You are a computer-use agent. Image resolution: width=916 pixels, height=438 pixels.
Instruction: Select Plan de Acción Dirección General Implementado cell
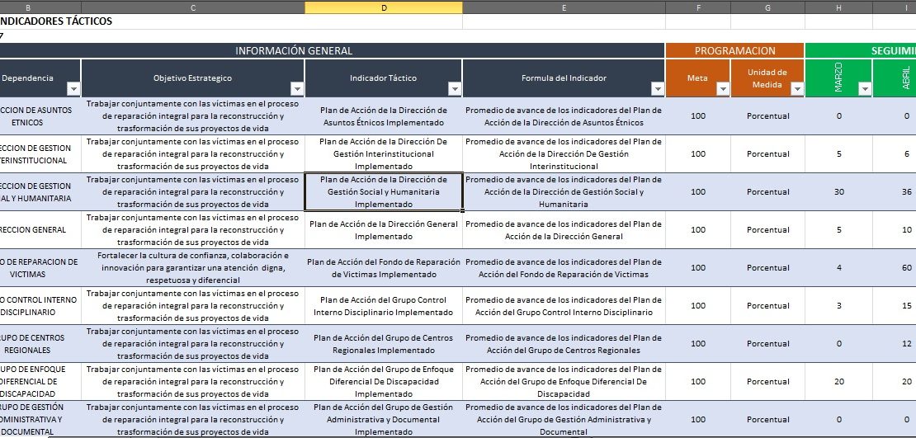point(383,230)
